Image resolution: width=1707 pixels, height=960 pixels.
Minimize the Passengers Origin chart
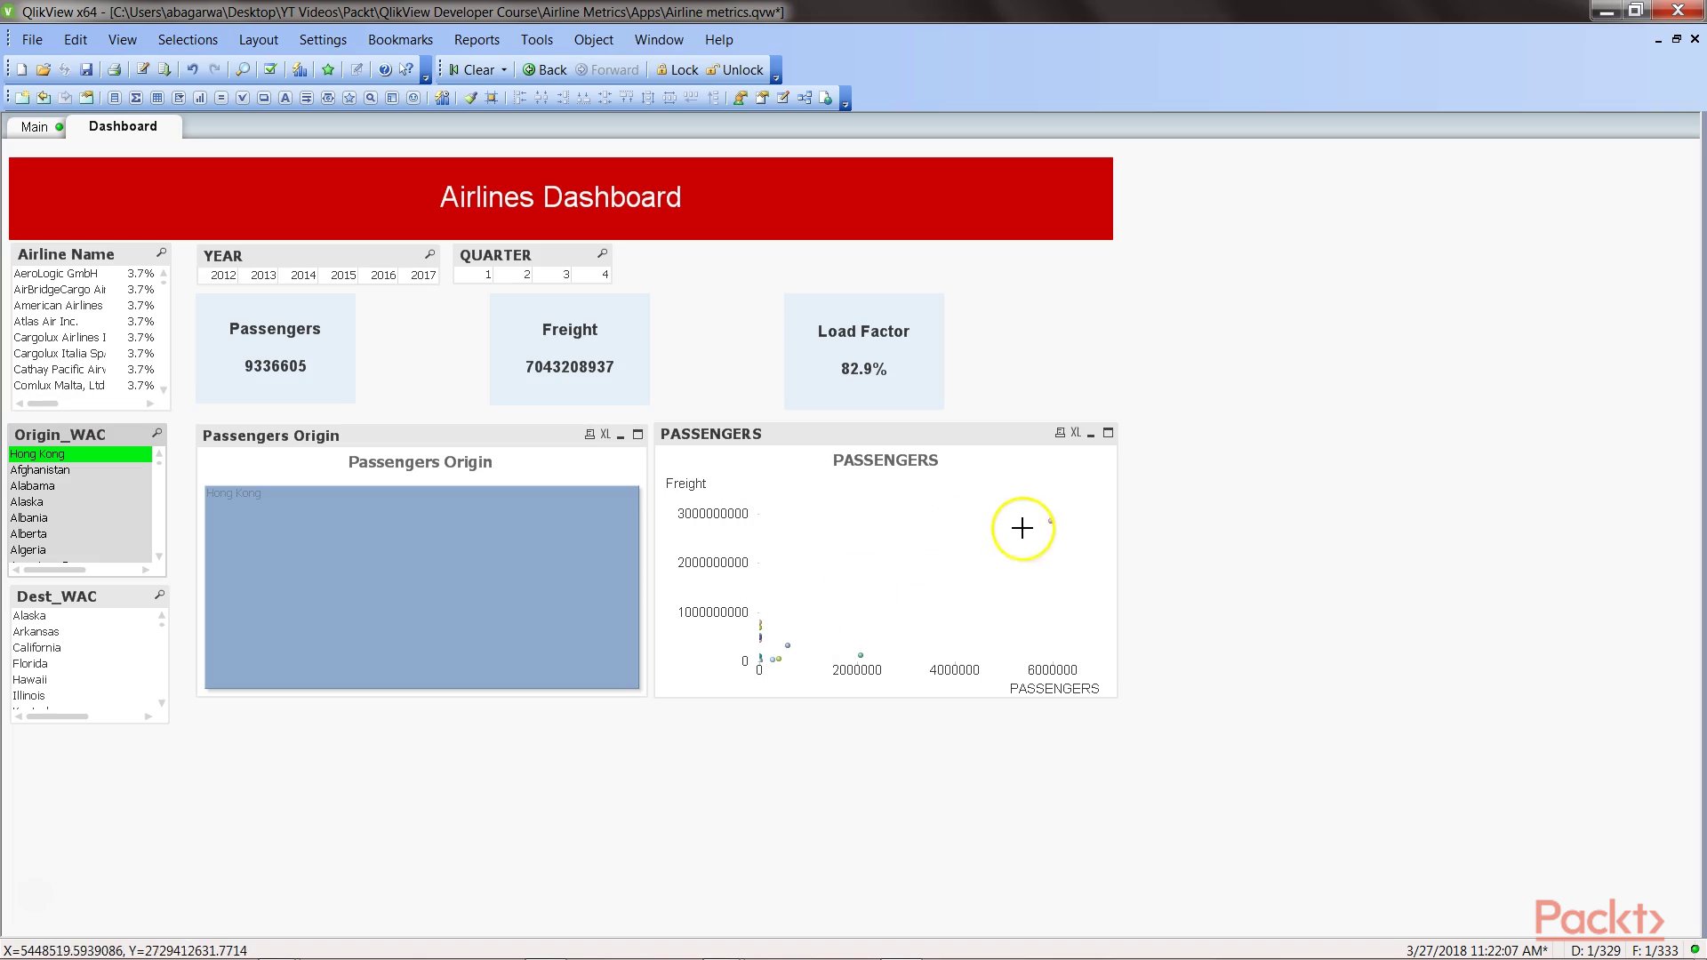coord(621,435)
